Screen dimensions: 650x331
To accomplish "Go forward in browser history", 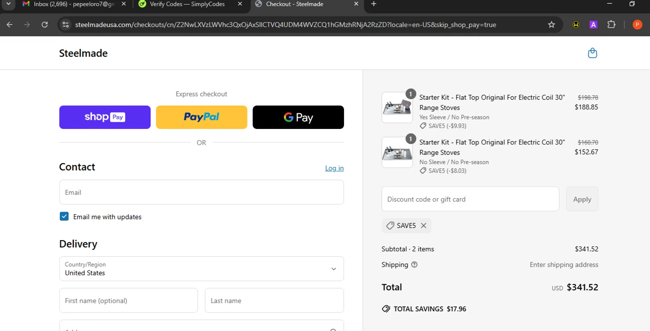I will coord(27,25).
